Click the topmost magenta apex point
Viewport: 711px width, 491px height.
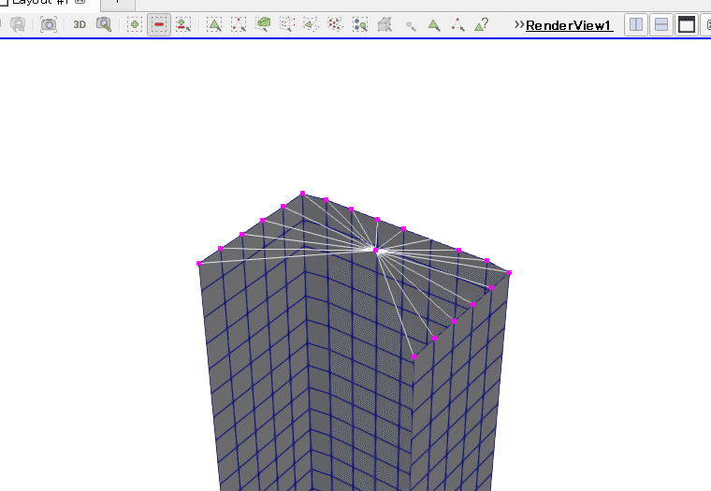[x=303, y=194]
